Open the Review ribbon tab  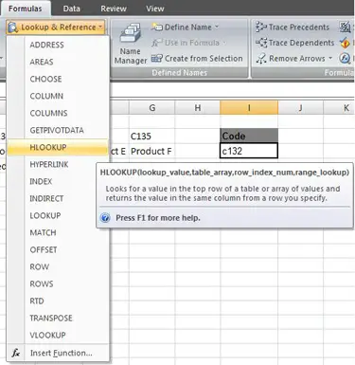pos(114,9)
